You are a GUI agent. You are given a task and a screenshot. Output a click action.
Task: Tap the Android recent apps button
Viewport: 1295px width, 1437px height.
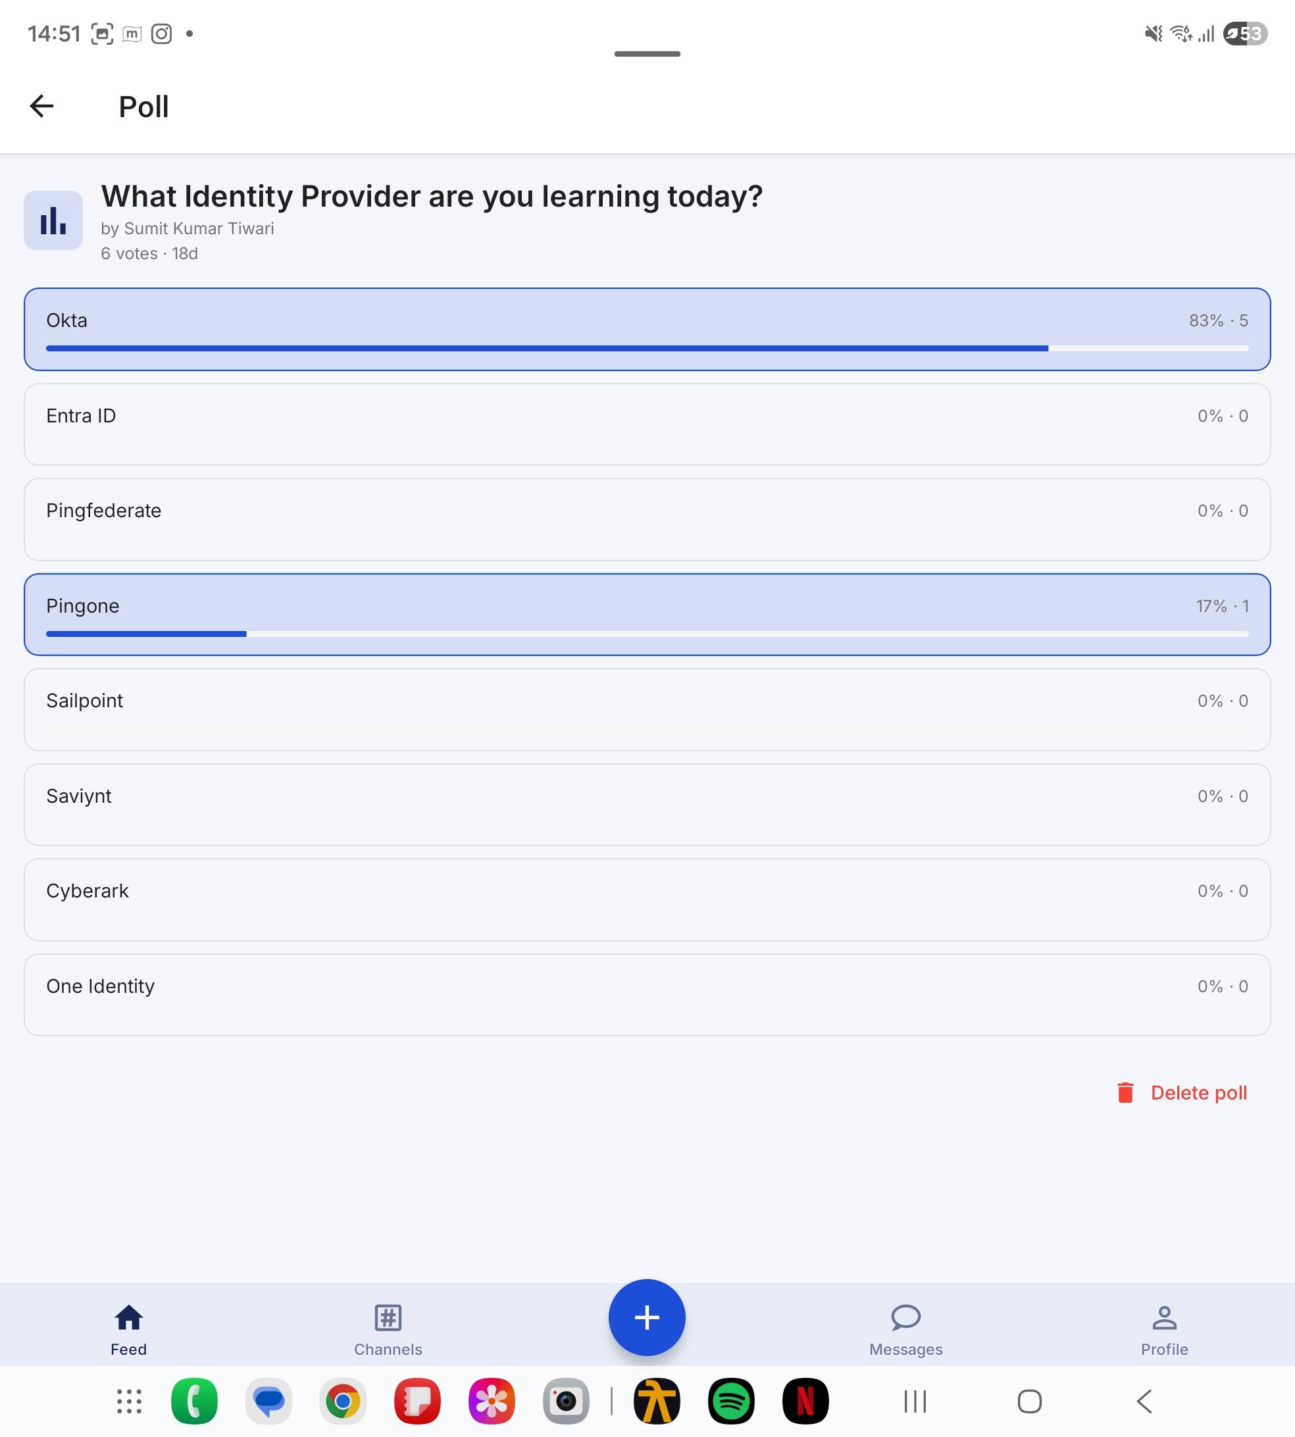click(x=915, y=1401)
